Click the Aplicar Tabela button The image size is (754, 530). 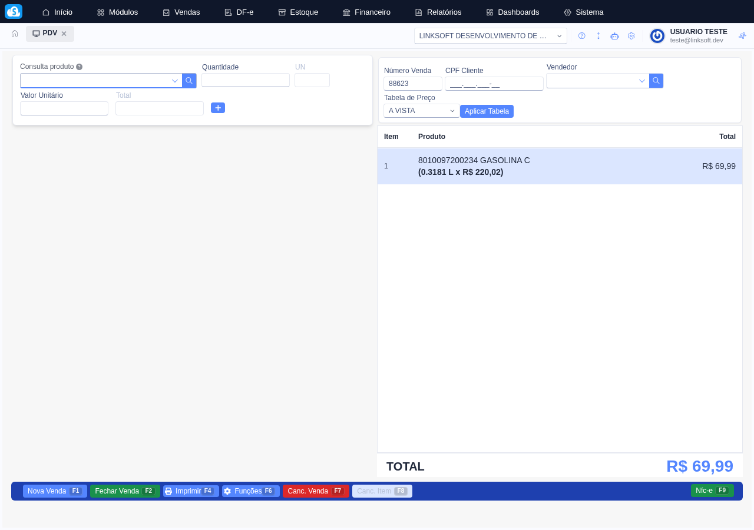coord(487,111)
